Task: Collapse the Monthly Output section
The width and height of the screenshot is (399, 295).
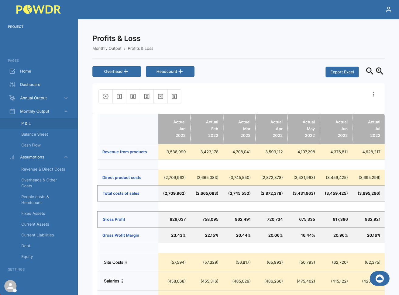Action: pyautogui.click(x=66, y=111)
